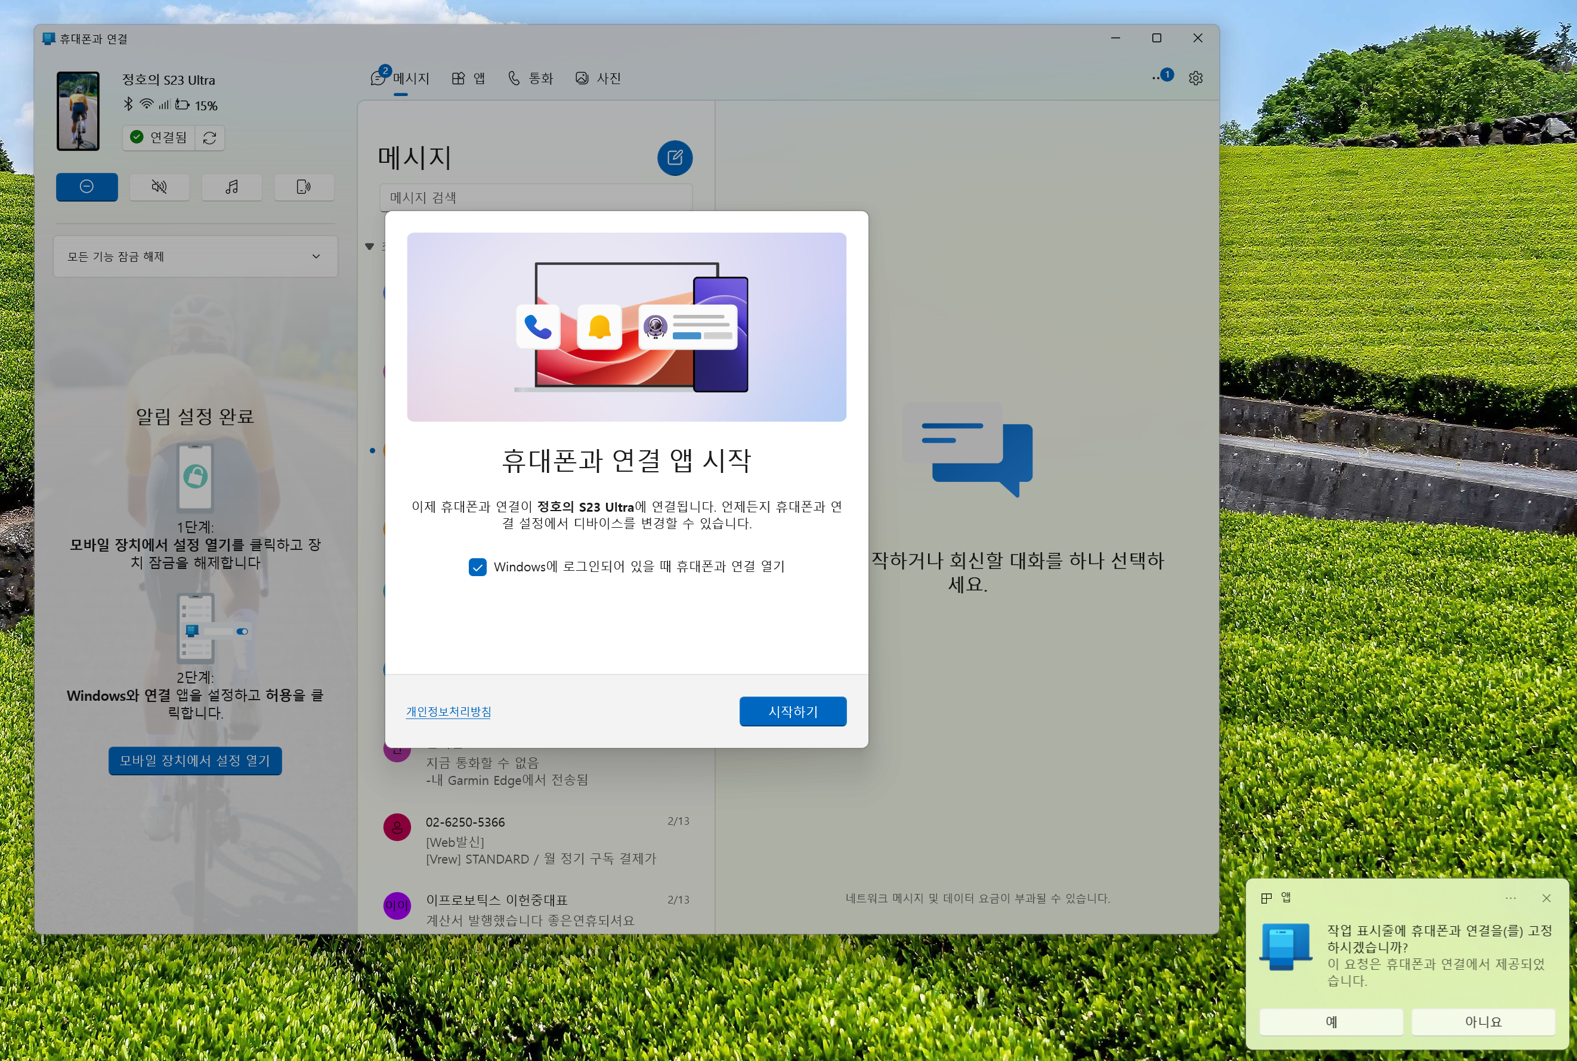Screen dimensions: 1577x1061
Task: Click the compose new message icon
Action: tap(675, 158)
